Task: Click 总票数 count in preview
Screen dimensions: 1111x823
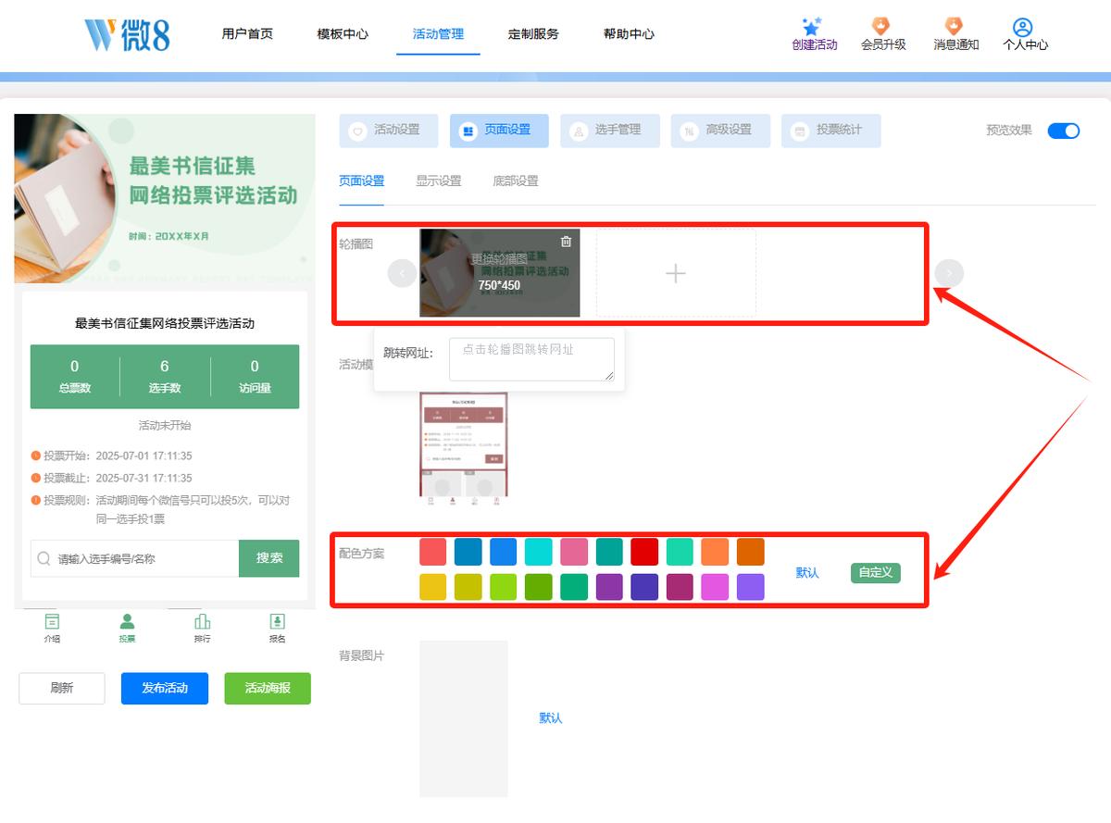Action: tap(75, 376)
